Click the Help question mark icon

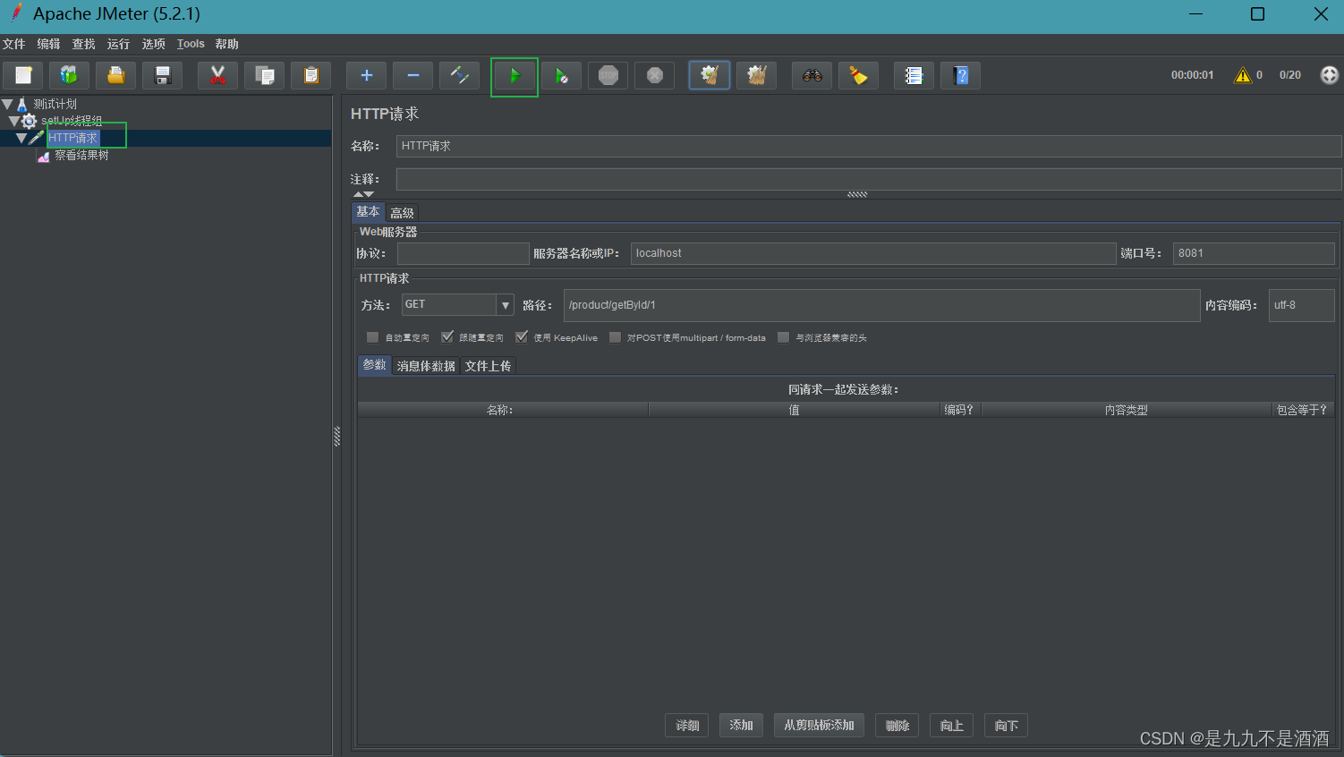[961, 75]
